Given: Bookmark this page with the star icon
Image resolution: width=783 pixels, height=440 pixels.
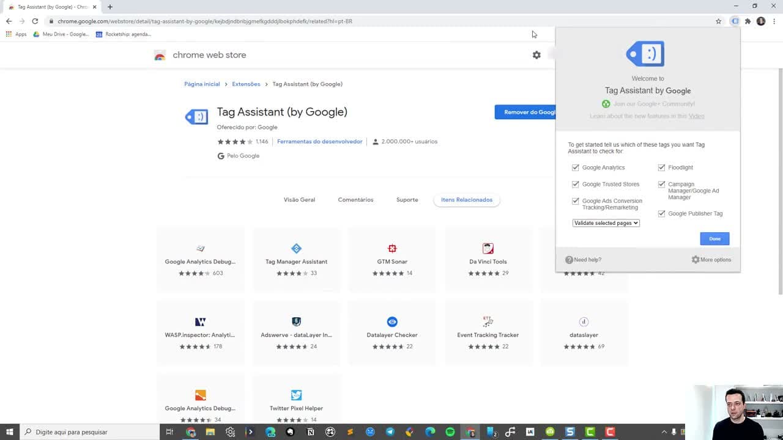Looking at the screenshot, I should pos(719,21).
